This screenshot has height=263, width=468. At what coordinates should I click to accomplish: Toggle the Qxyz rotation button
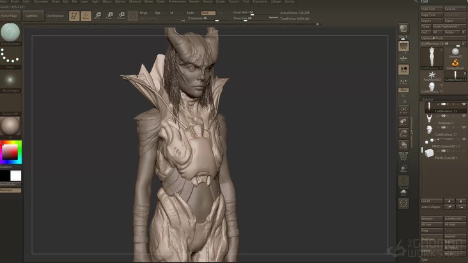click(x=403, y=89)
